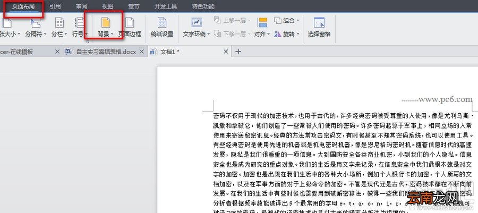Image resolution: width=478 pixels, height=213 pixels.
Task: Click the line starting 密码不仅用于现代的加密技术
Action: coord(343,116)
